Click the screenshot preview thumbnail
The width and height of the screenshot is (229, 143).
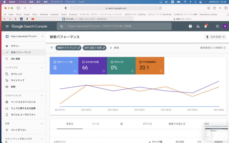(216, 134)
